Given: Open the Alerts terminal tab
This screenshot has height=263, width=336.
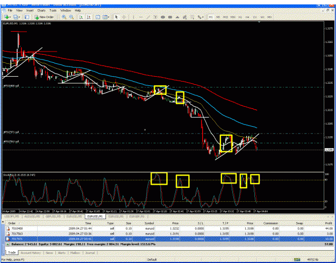Looking at the screenshot, I should 61,253.
